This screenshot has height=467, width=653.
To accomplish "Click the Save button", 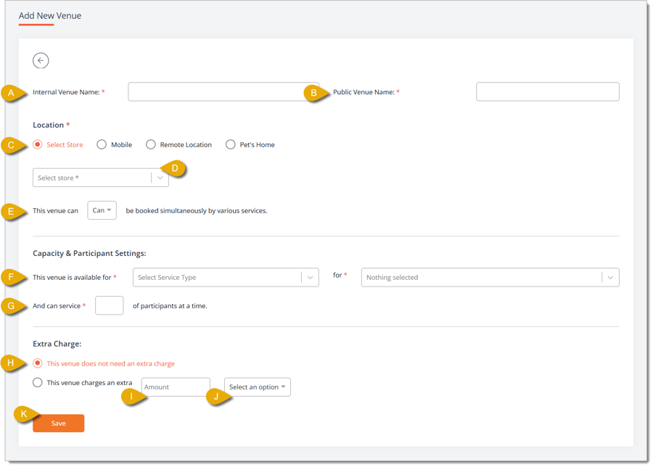I will point(59,423).
